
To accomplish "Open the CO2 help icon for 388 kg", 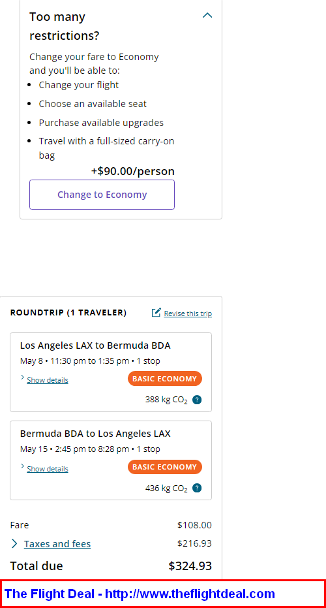I will [197, 400].
